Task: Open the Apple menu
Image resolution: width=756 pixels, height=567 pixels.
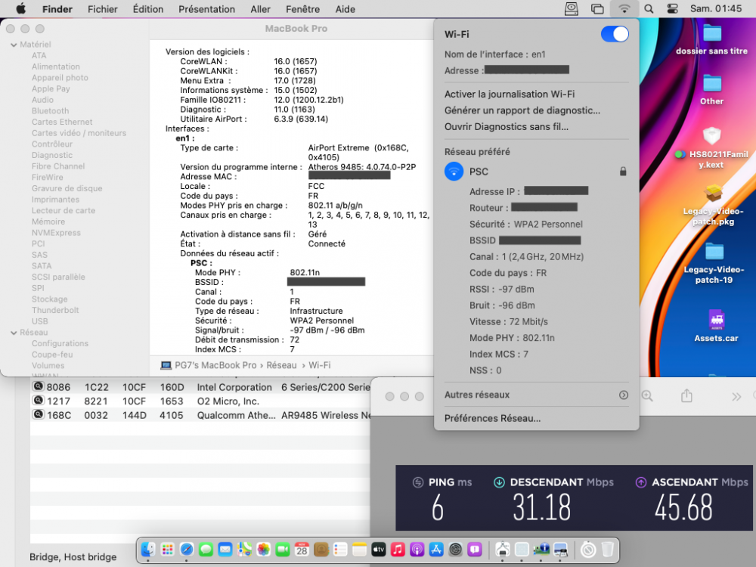Action: click(x=20, y=8)
